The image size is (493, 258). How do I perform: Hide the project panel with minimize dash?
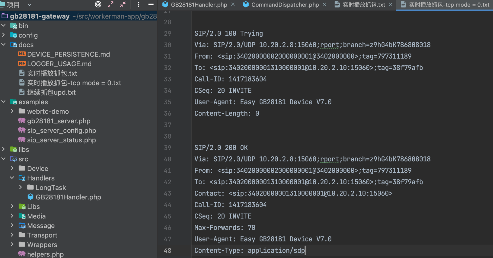[x=151, y=4]
